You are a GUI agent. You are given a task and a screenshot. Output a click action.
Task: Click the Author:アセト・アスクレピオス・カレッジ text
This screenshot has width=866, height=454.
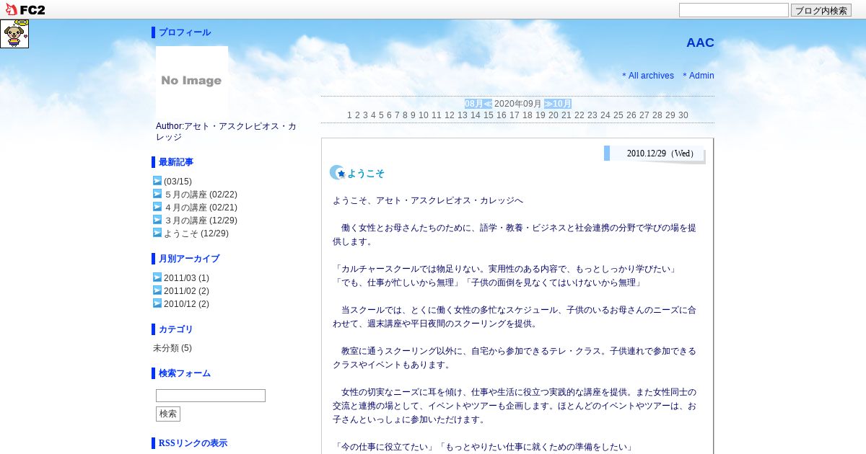coord(226,131)
